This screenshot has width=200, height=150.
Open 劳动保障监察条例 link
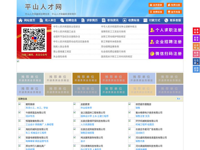[x=110, y=47]
